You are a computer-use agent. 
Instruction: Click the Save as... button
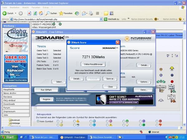(x=110, y=79)
